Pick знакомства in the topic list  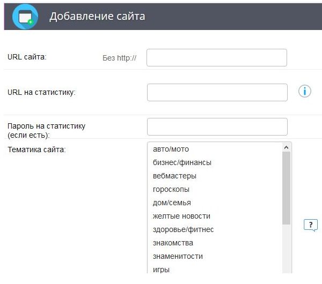click(172, 243)
